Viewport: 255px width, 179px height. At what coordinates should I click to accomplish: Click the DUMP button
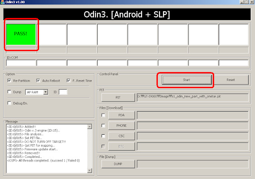click(118, 164)
